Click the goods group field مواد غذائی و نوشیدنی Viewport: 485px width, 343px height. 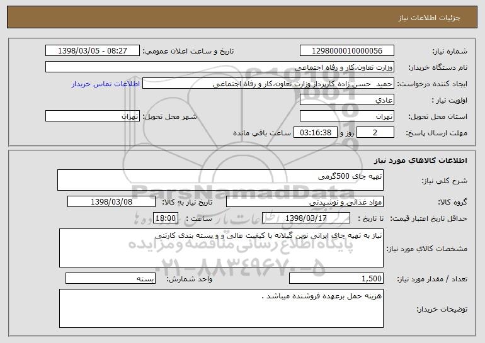pyautogui.click(x=305, y=202)
